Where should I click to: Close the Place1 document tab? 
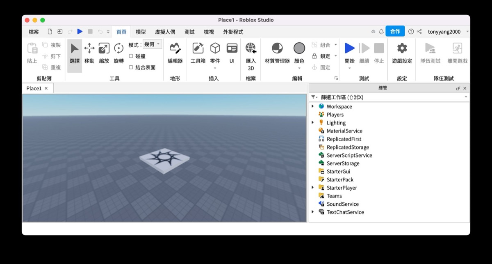click(46, 88)
